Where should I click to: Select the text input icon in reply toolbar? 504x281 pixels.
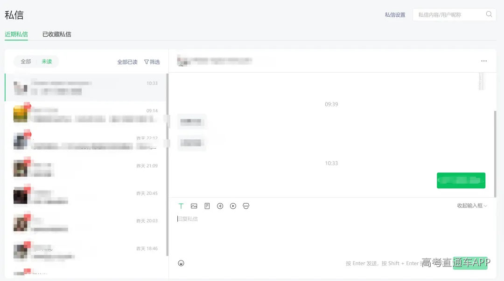pos(181,206)
